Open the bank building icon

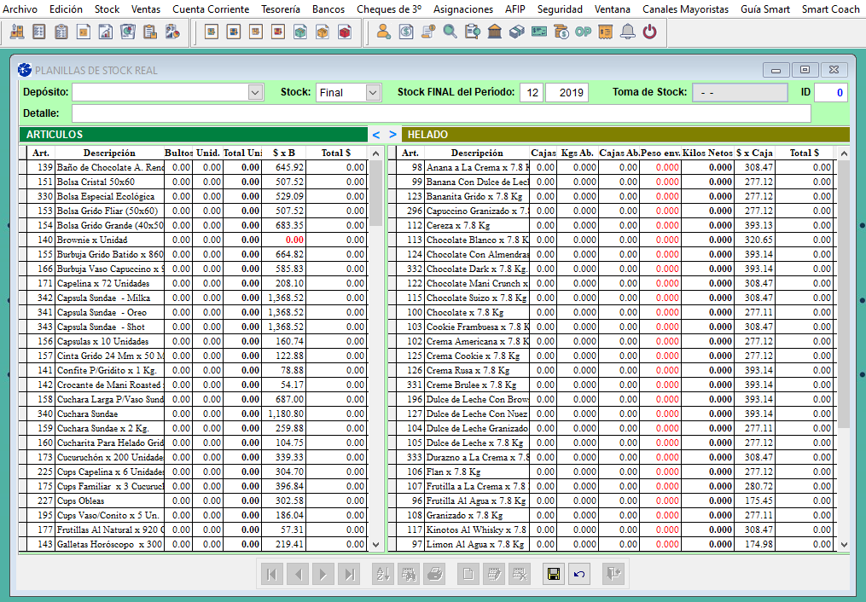pos(495,32)
